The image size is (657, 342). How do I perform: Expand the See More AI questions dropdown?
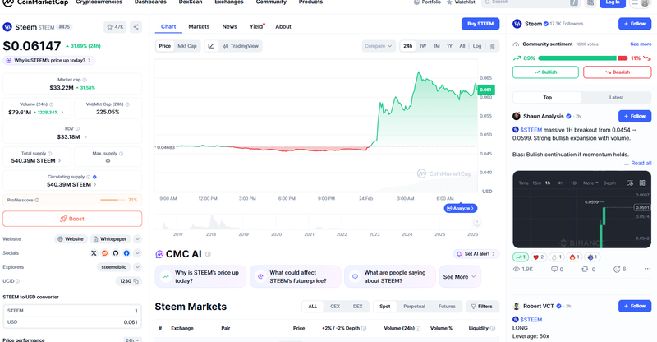(459, 276)
